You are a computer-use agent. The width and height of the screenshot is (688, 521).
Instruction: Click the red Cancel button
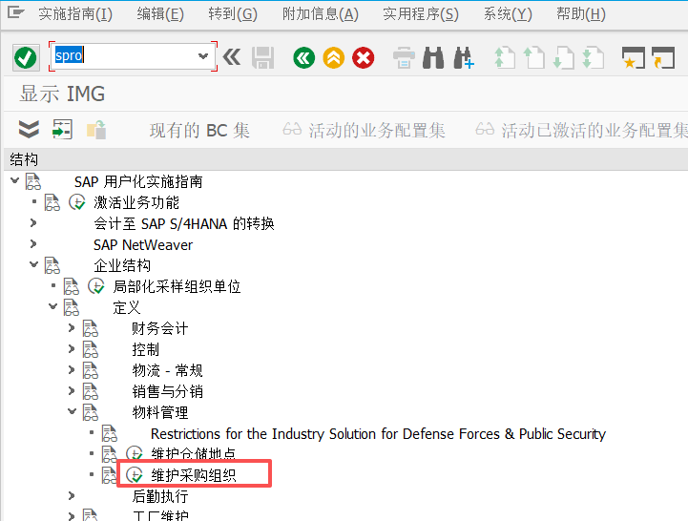364,57
